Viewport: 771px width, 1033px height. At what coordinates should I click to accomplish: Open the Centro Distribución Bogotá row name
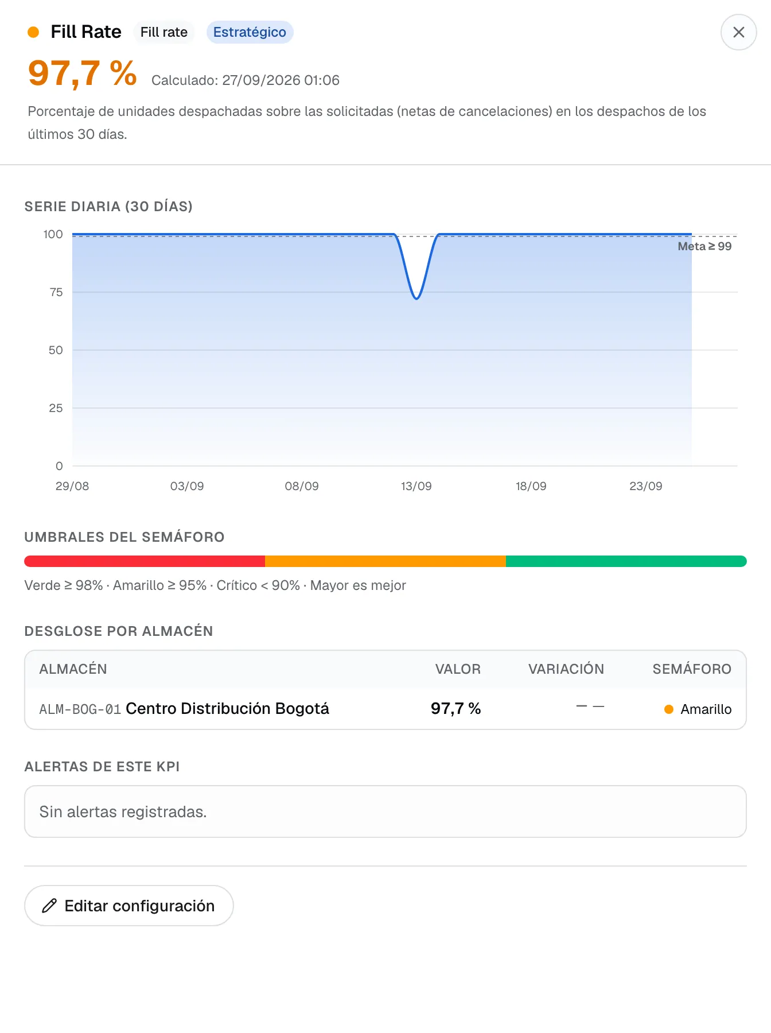coord(228,709)
